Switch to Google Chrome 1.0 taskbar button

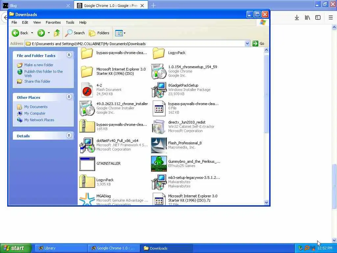click(114, 248)
